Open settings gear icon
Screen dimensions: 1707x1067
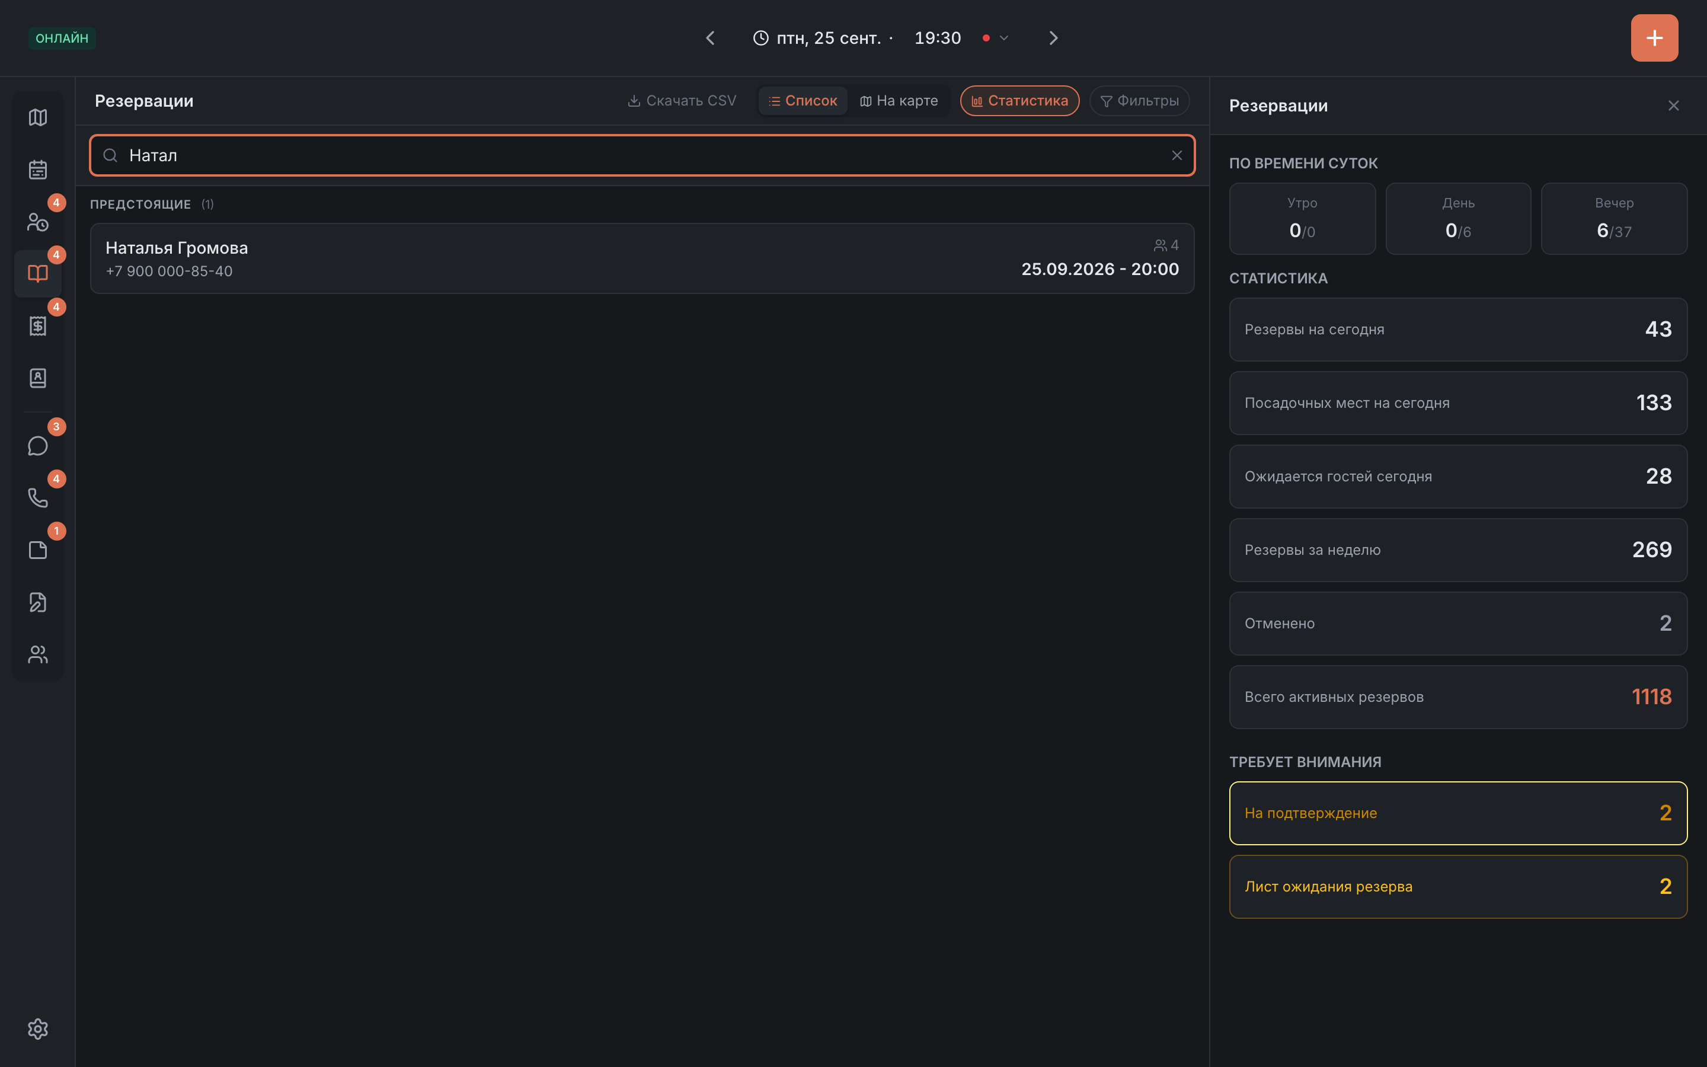point(37,1029)
